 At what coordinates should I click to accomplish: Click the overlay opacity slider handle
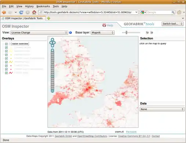[x=127, y=33]
